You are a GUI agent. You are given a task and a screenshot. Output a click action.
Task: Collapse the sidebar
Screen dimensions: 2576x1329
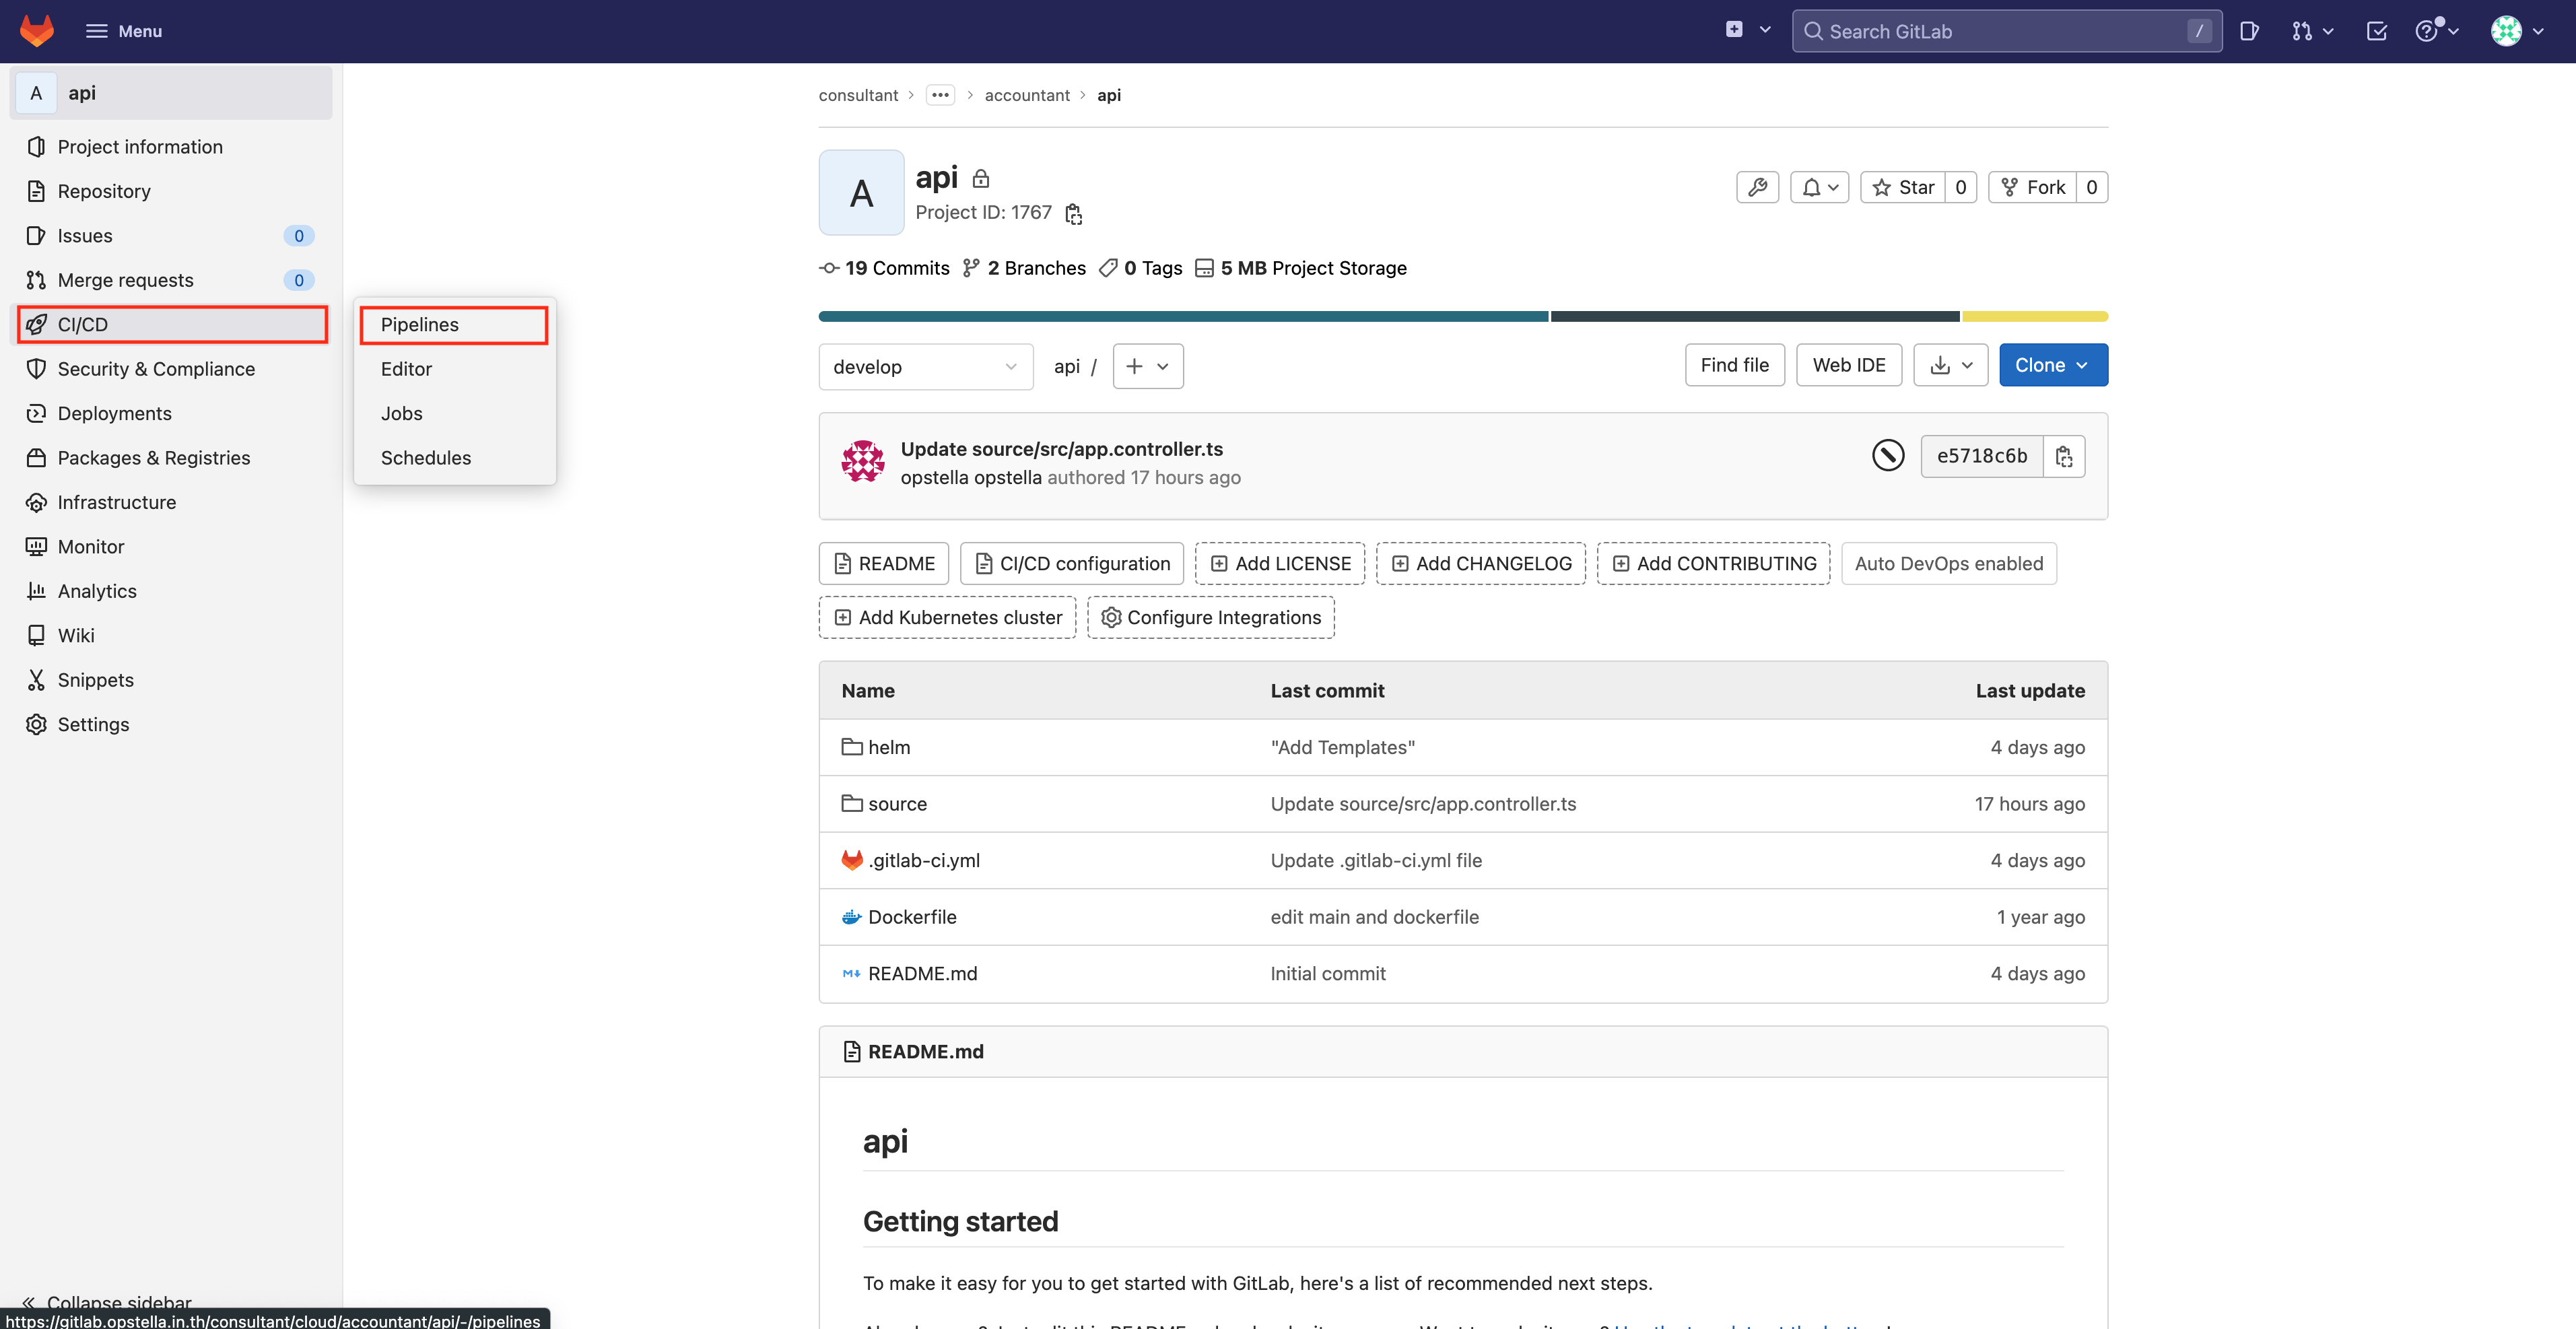(106, 1302)
